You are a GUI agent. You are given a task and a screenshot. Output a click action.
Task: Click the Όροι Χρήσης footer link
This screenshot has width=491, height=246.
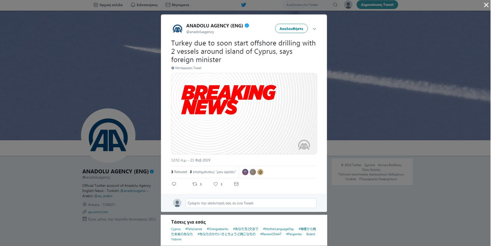tap(371, 169)
